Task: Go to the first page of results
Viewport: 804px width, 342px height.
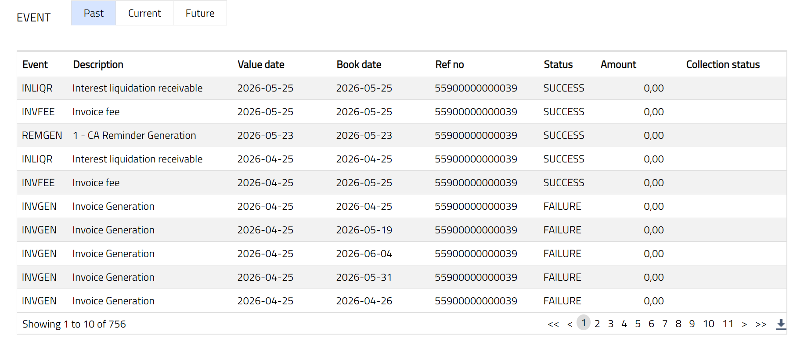Action: [553, 324]
